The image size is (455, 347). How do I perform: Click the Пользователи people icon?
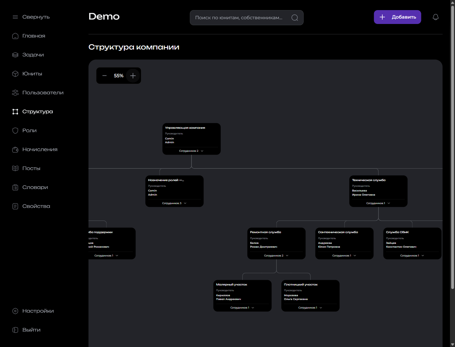click(x=15, y=93)
